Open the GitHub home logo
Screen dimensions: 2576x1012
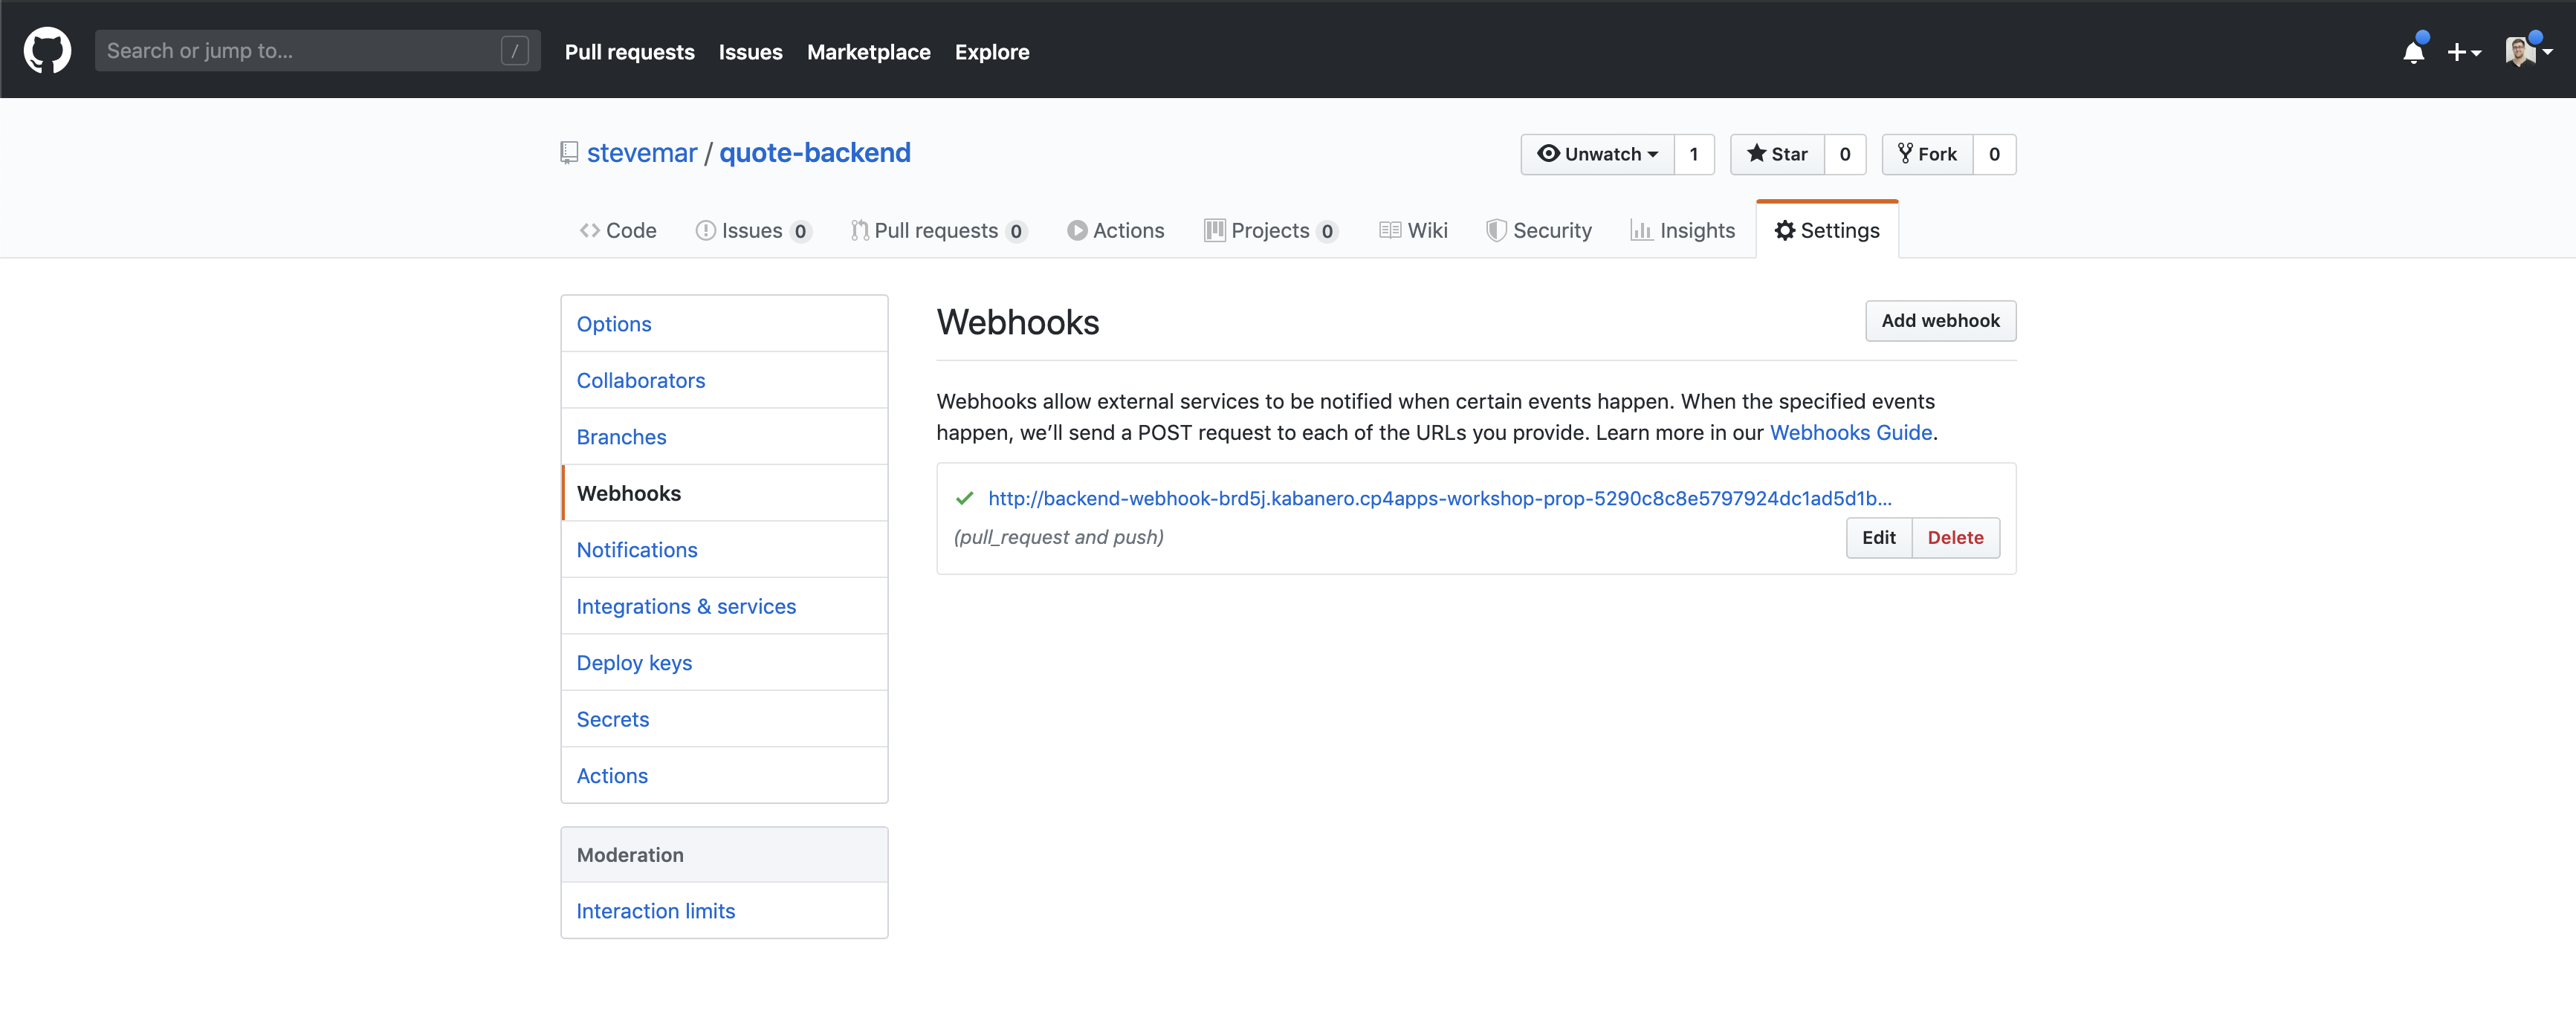(47, 50)
